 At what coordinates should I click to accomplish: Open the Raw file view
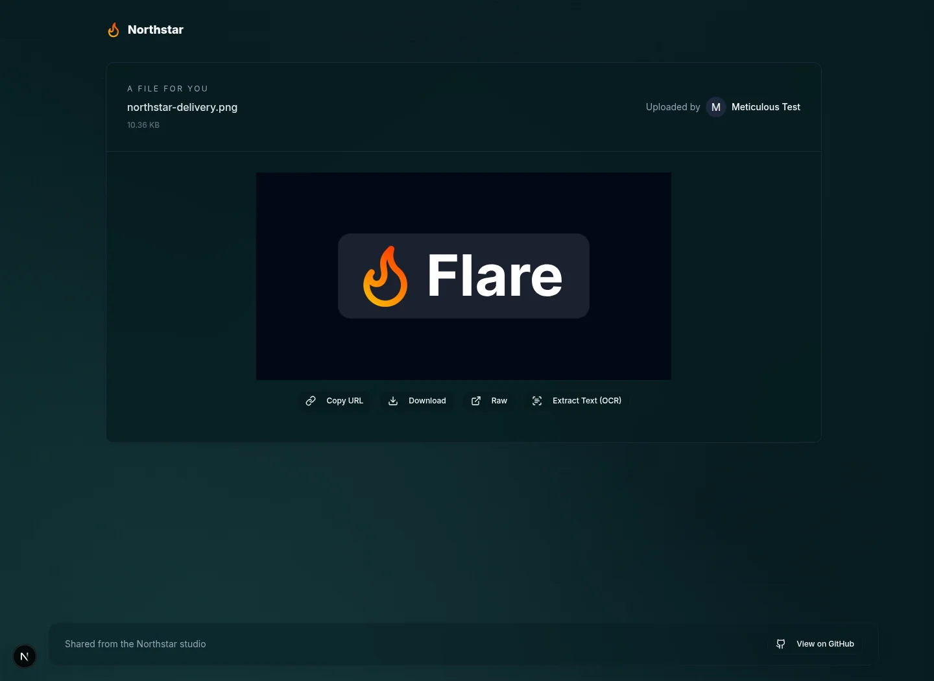coord(489,401)
